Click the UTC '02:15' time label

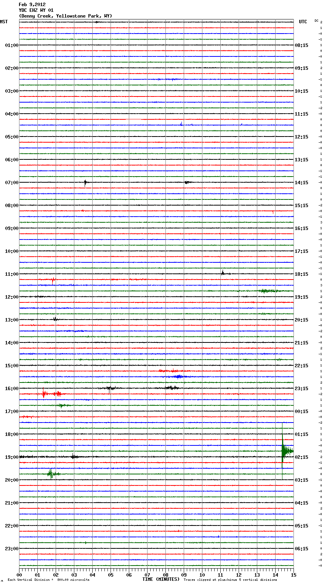coord(302,457)
